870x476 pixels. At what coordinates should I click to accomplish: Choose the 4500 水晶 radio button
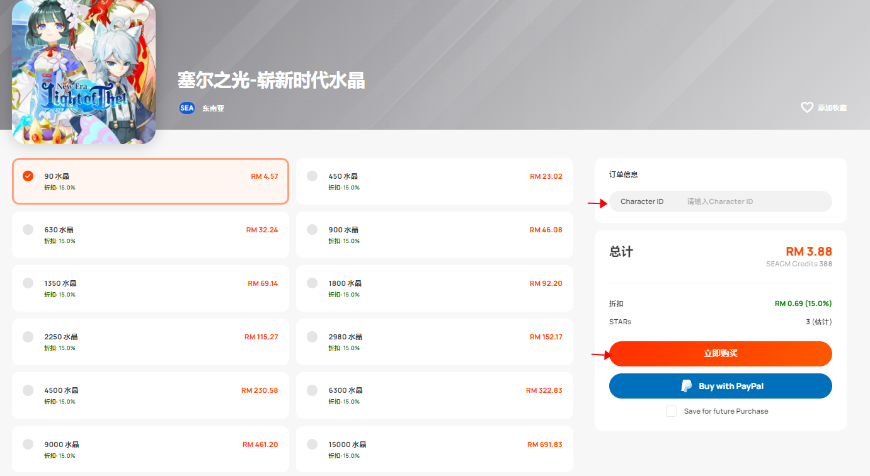pos(28,390)
